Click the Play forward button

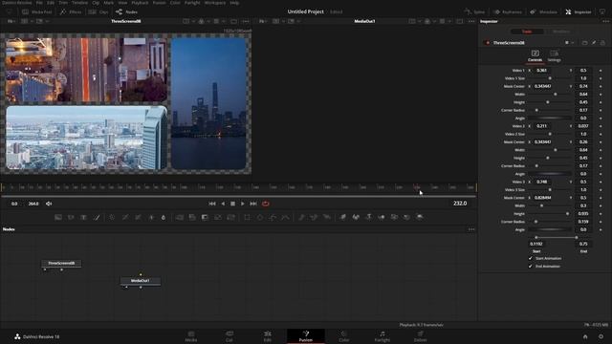[x=242, y=204]
